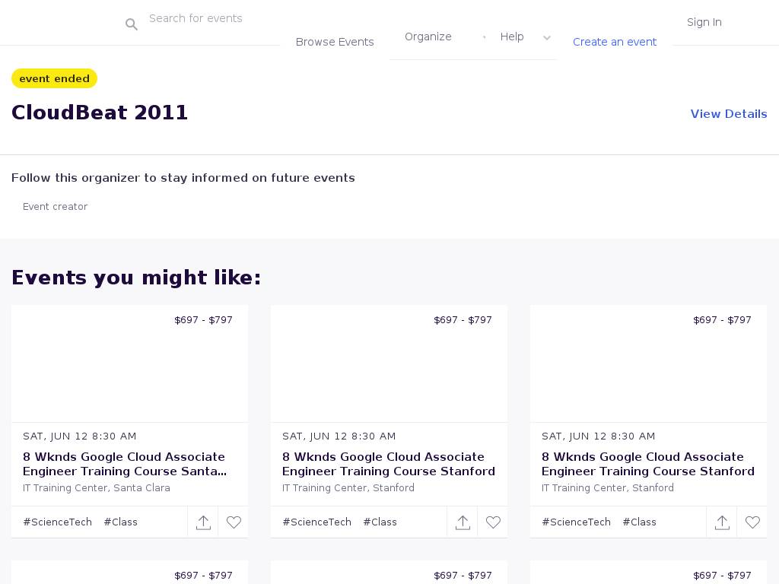This screenshot has width=779, height=584.
Task: Like the Santa Clara training course event
Action: click(234, 522)
